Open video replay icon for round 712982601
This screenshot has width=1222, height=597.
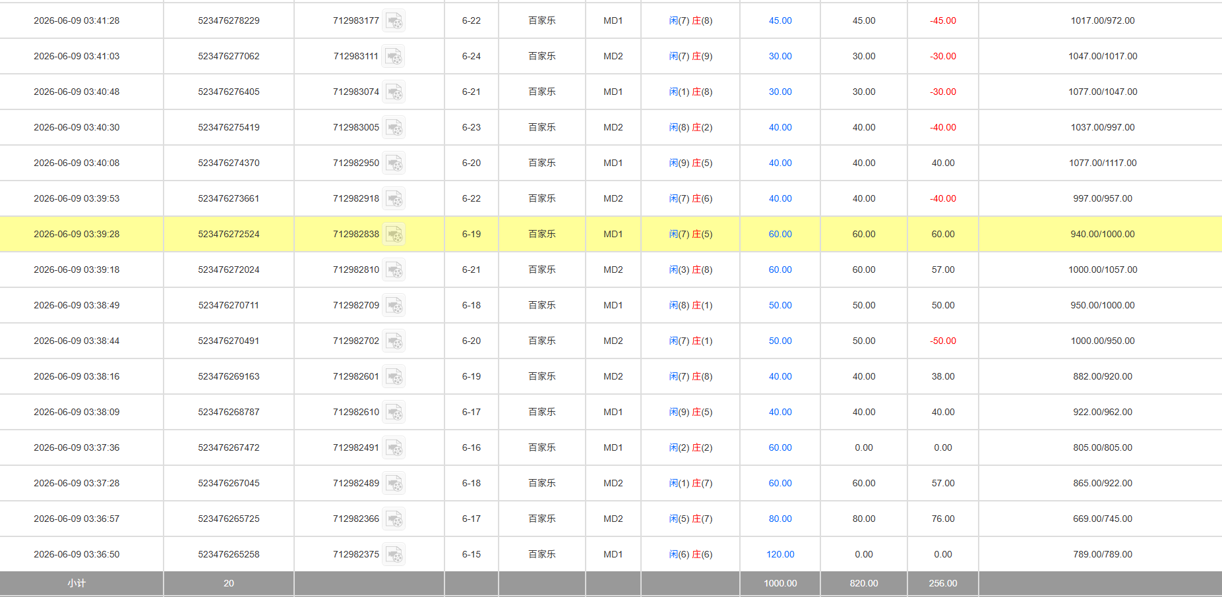tap(394, 376)
